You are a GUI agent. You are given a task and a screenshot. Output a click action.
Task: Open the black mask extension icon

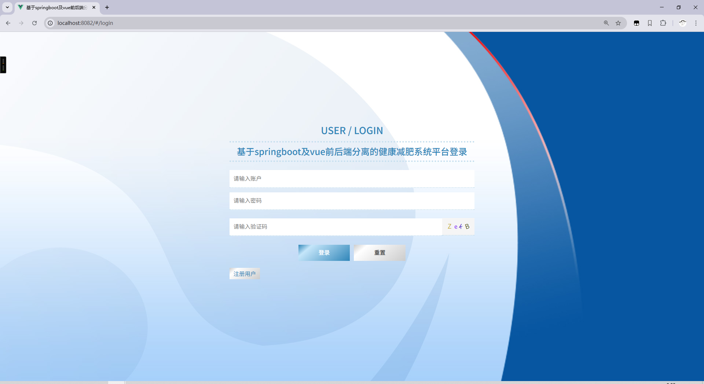point(637,23)
